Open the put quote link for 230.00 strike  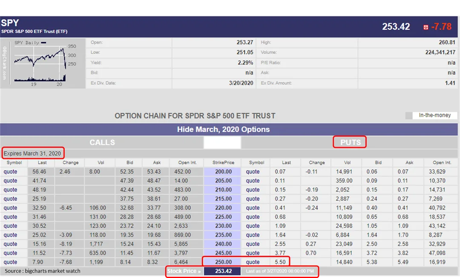pos(253,226)
